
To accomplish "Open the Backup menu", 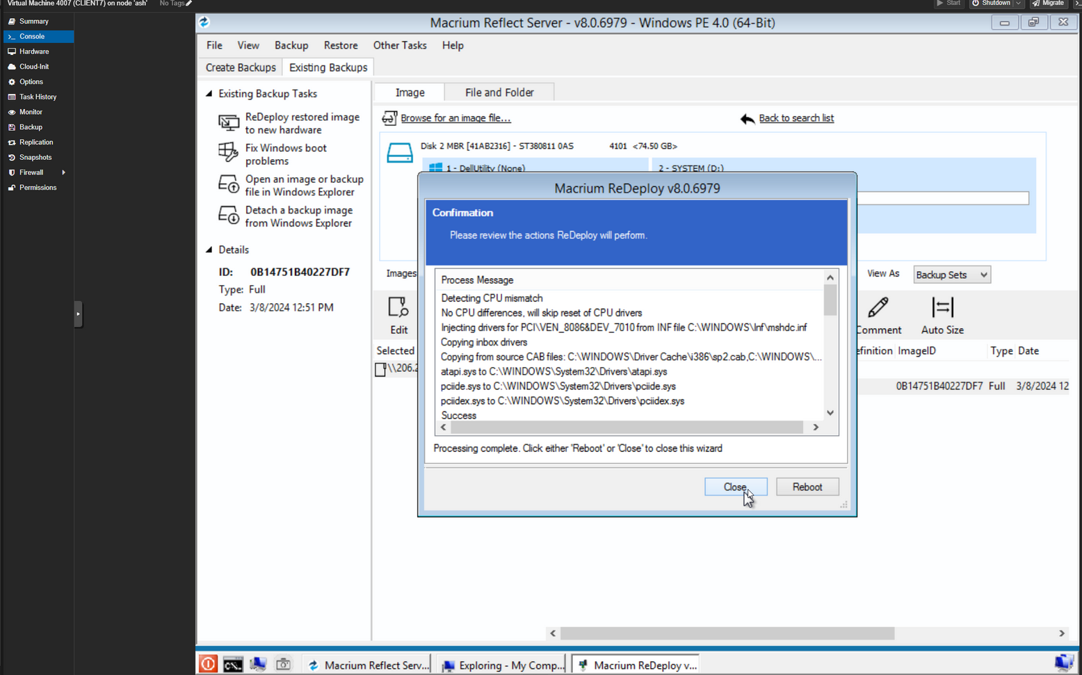I will tap(291, 45).
